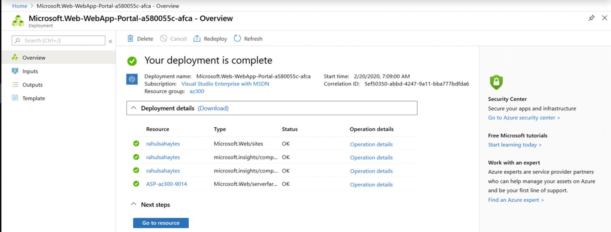Click the Operation details column header
Screen dimensions: 611x232
pos(372,129)
